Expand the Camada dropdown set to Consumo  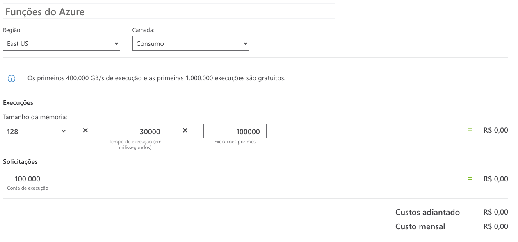pos(191,43)
